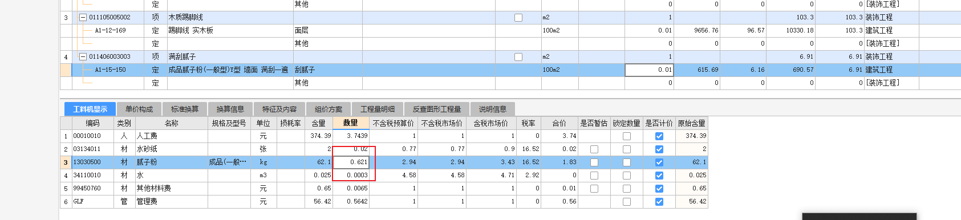
Task: Select sub-item A1-12-169
Action: coord(110,31)
